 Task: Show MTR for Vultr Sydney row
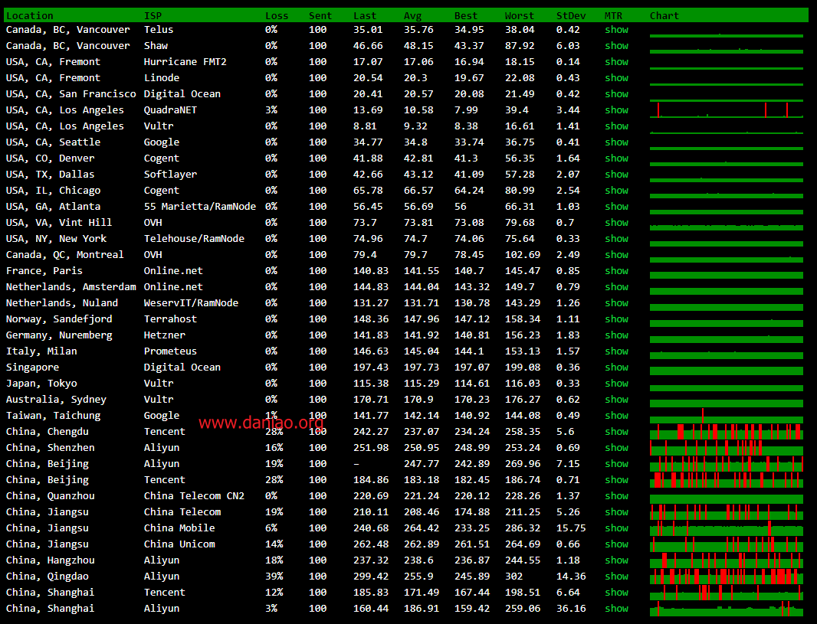tap(616, 399)
